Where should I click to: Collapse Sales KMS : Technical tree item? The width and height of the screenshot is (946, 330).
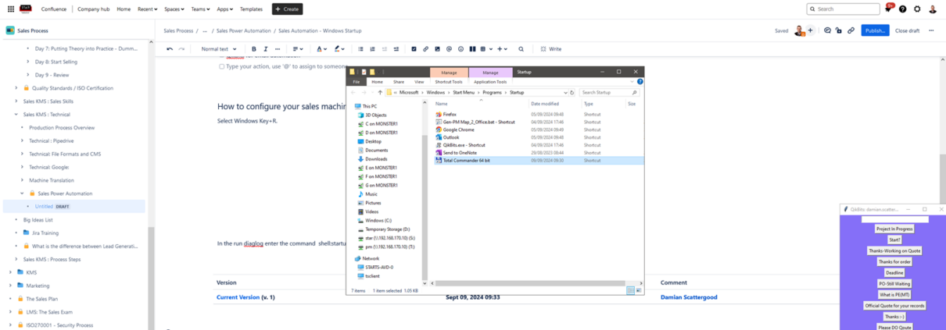pos(16,115)
